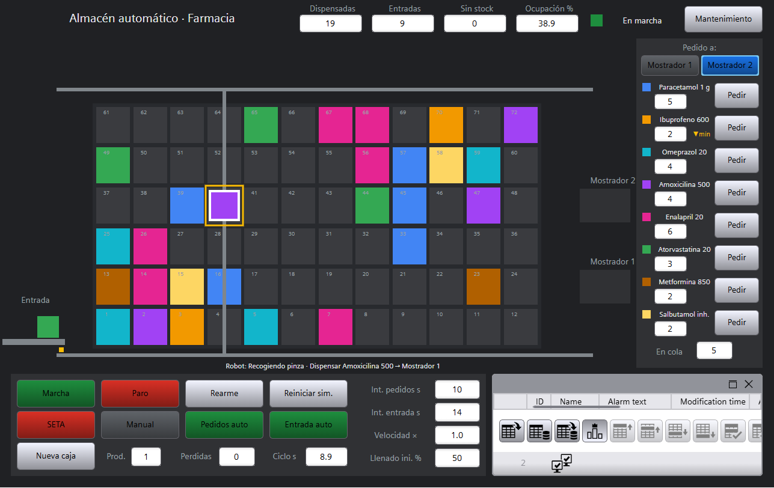Toggle Pedidos auto
This screenshot has width=774, height=488.
pyautogui.click(x=224, y=424)
